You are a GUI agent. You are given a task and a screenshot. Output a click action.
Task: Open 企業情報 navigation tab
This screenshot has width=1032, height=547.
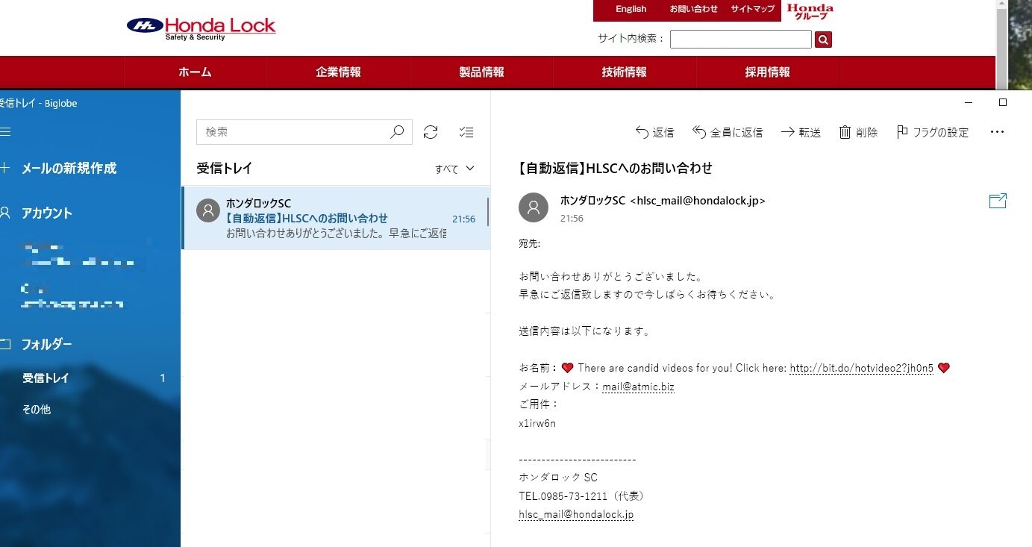[338, 72]
